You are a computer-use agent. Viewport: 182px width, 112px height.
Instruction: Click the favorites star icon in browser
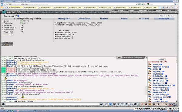click(x=2, y=8)
